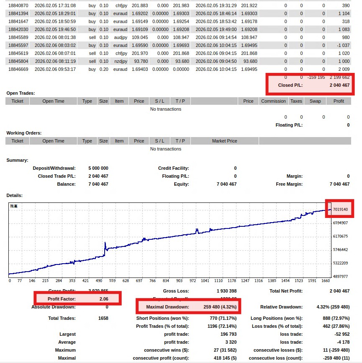Select the Taxes column header

tap(296, 101)
